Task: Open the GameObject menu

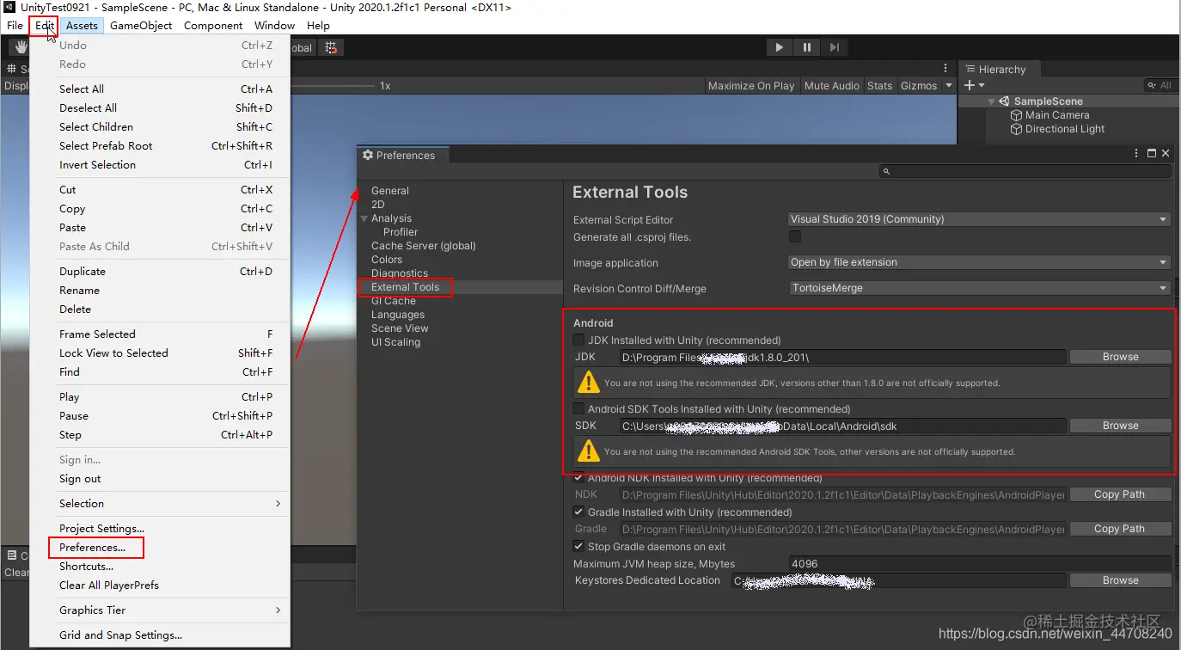Action: pos(141,25)
